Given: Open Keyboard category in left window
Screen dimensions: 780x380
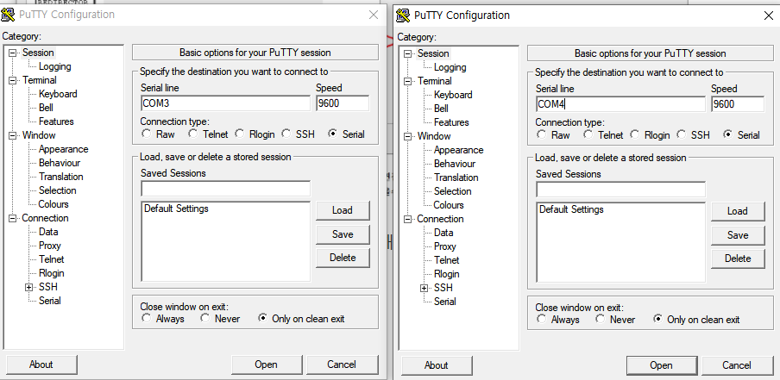Looking at the screenshot, I should pos(58,94).
